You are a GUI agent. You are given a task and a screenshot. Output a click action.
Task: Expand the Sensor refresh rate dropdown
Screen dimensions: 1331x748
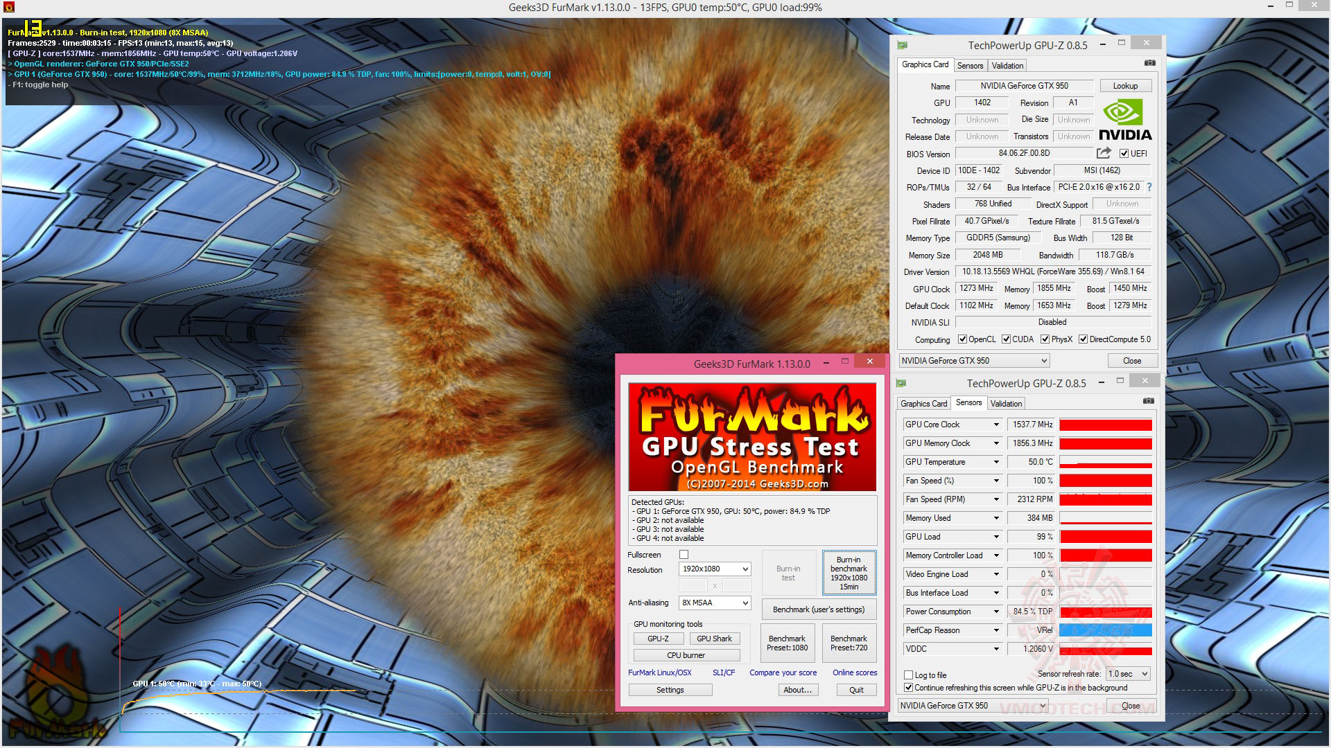tap(1128, 674)
